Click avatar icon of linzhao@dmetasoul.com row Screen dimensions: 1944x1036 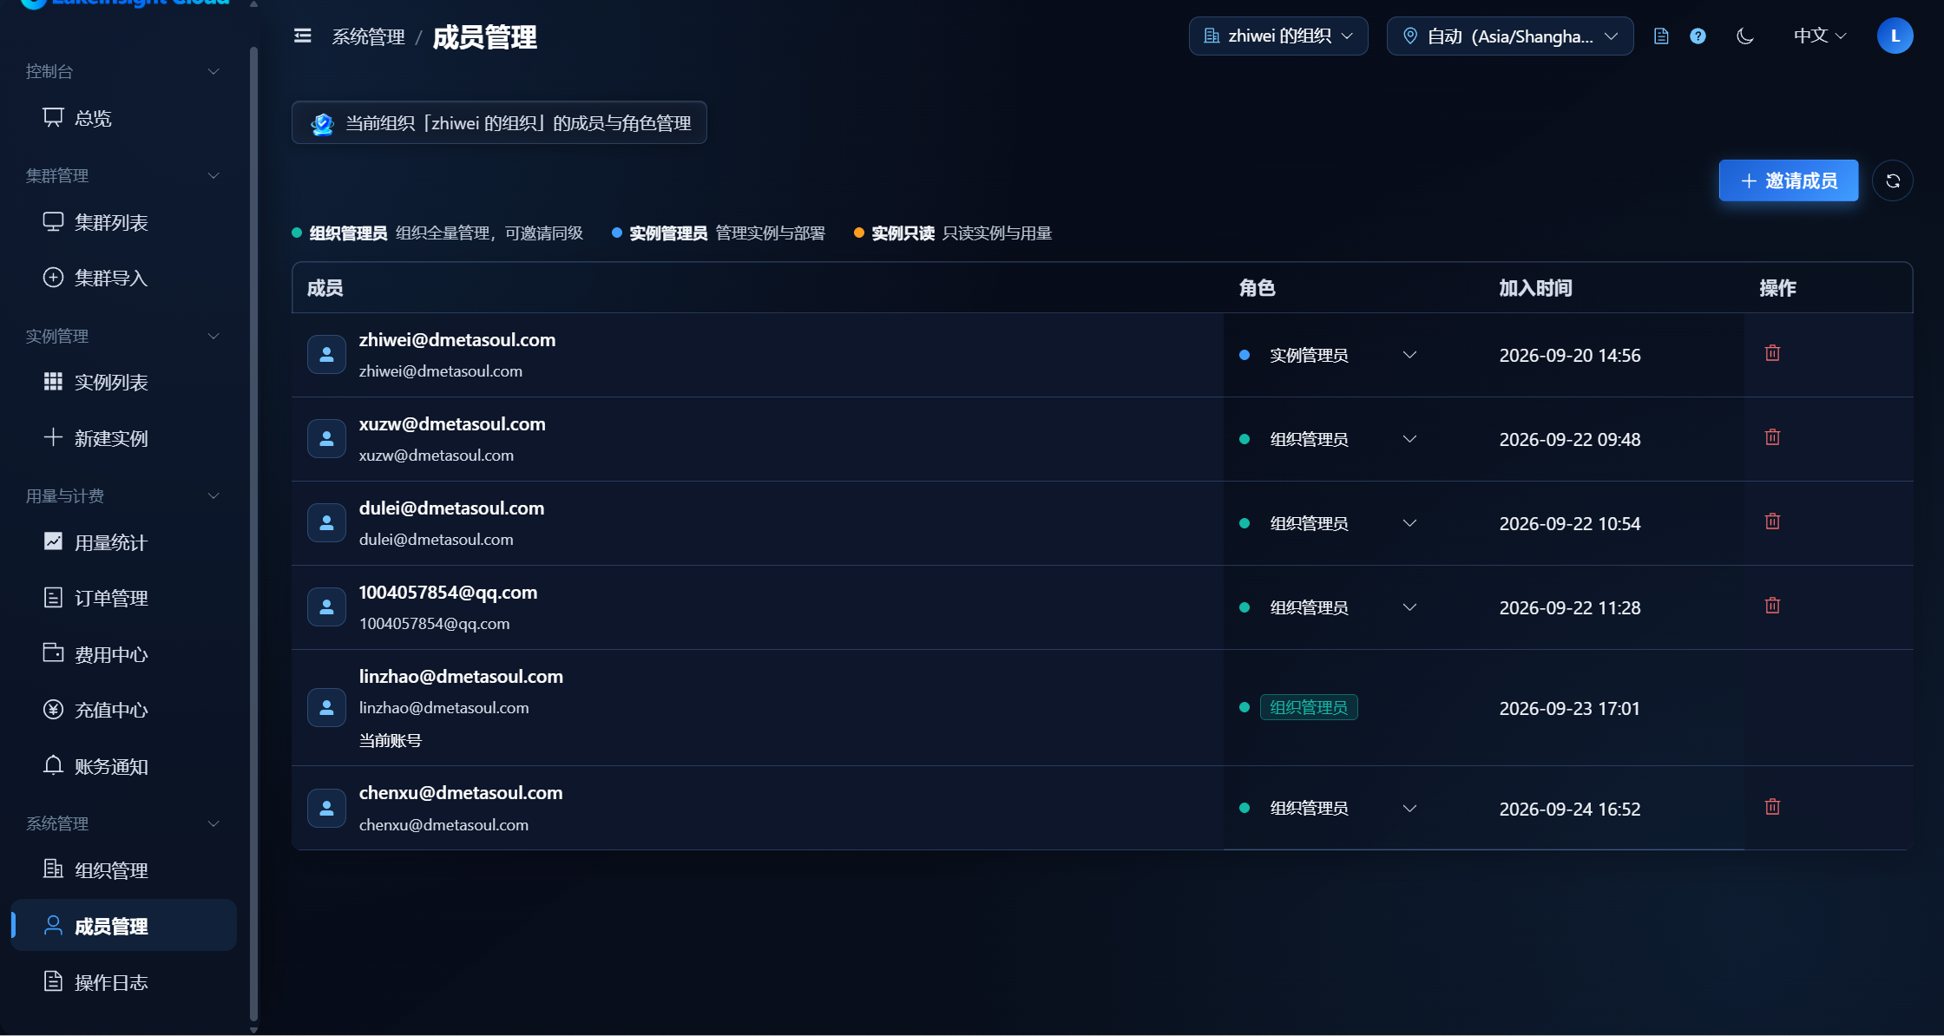[x=326, y=708]
